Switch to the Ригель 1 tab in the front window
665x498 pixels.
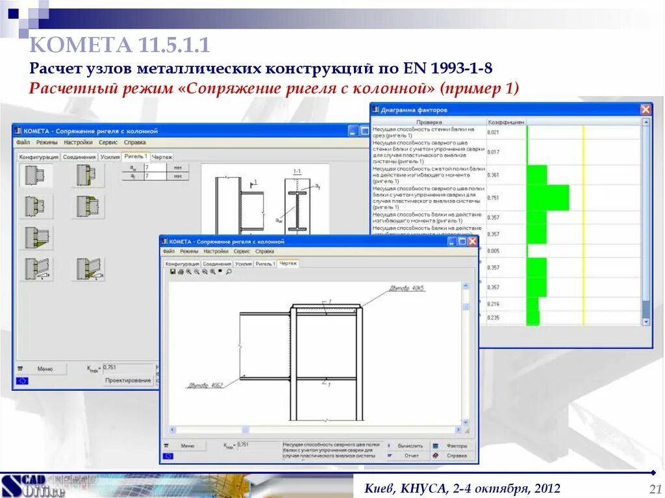[x=266, y=264]
